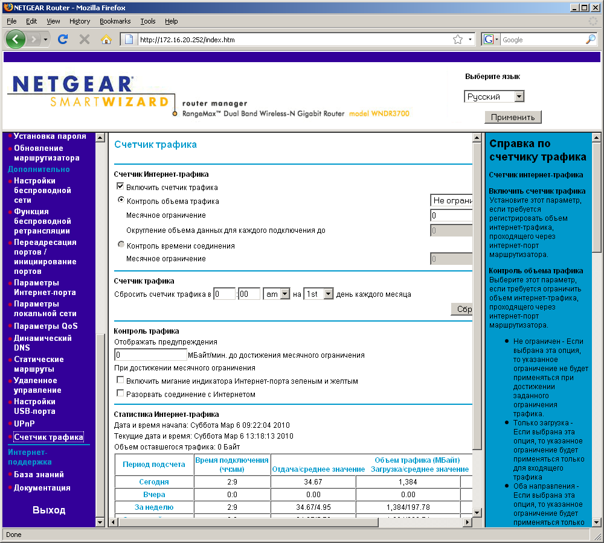Click the Google search input field

[542, 39]
